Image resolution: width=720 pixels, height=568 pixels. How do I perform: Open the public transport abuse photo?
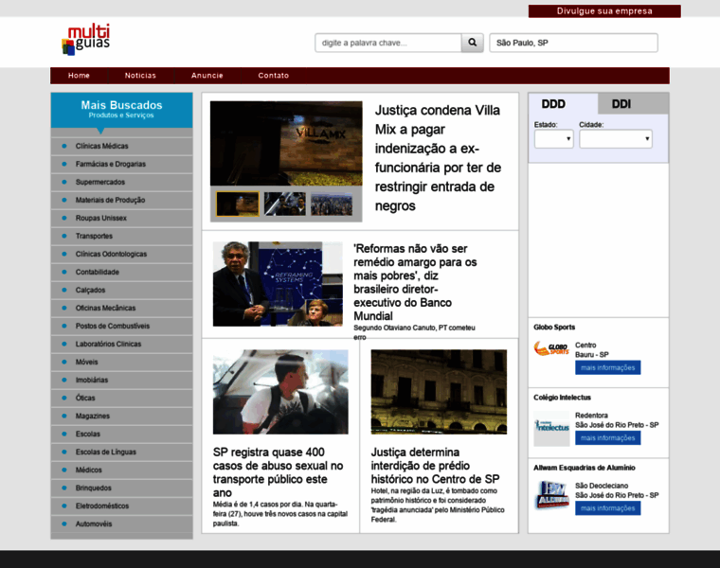280,392
